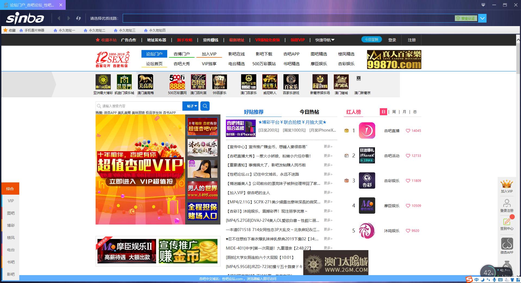Expand the 快捷导航 dropdown

[325, 40]
